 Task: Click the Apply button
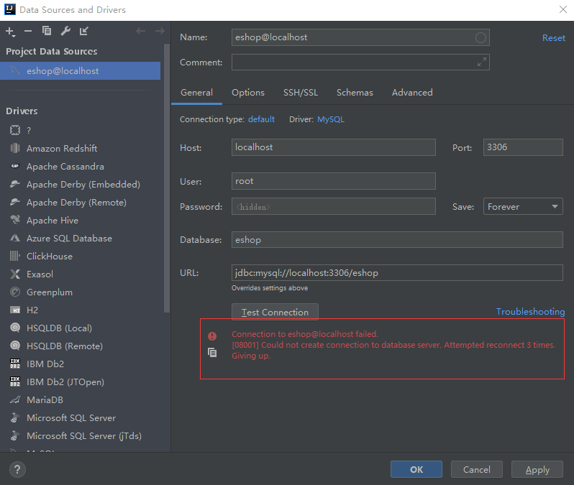[x=537, y=469]
